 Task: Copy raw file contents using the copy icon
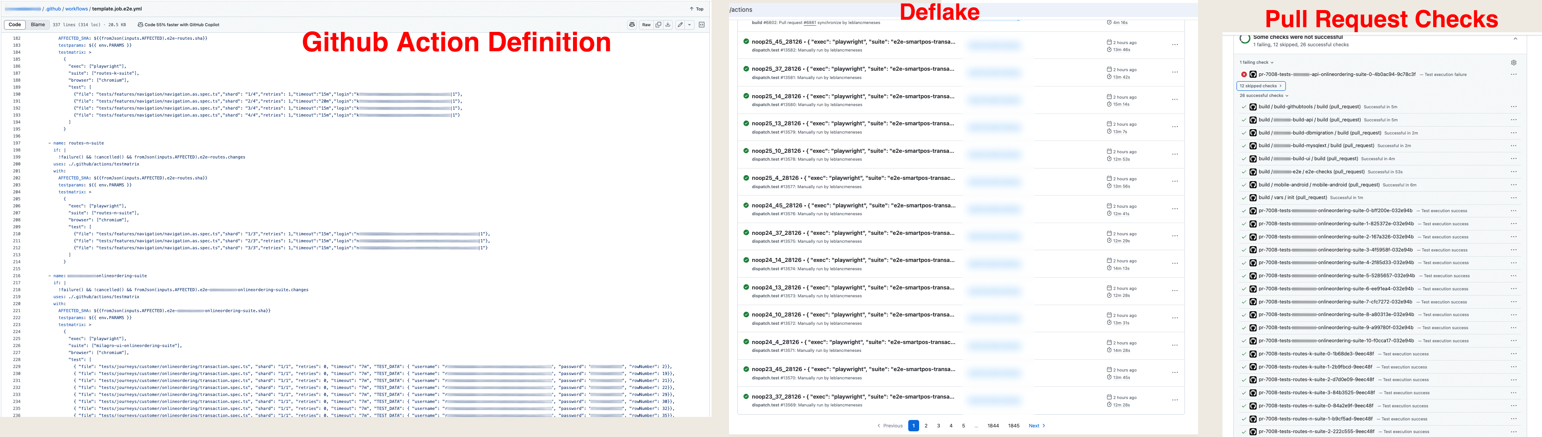tap(659, 24)
